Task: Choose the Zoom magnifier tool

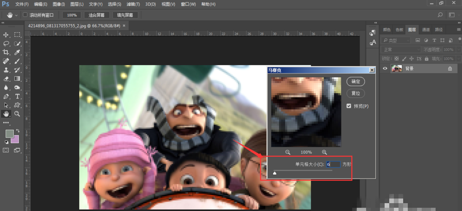Action: click(17, 114)
